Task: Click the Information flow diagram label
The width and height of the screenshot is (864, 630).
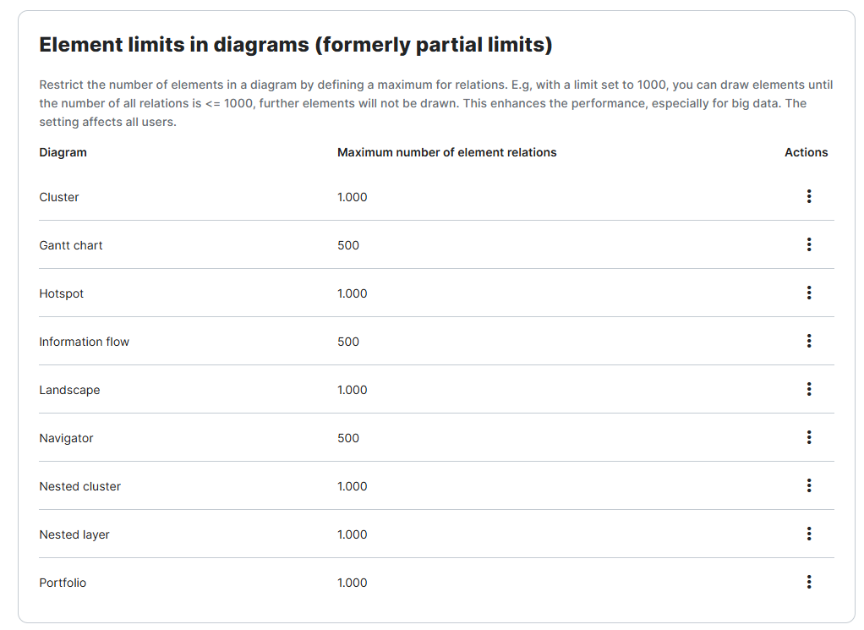Action: (85, 342)
